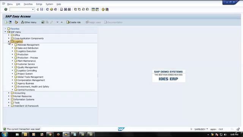Expand the Favorites folder node
This screenshot has width=243, height=137.
pos(5,29)
